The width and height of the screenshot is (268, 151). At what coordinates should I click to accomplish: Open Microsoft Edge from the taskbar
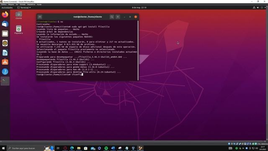[x=72, y=148]
